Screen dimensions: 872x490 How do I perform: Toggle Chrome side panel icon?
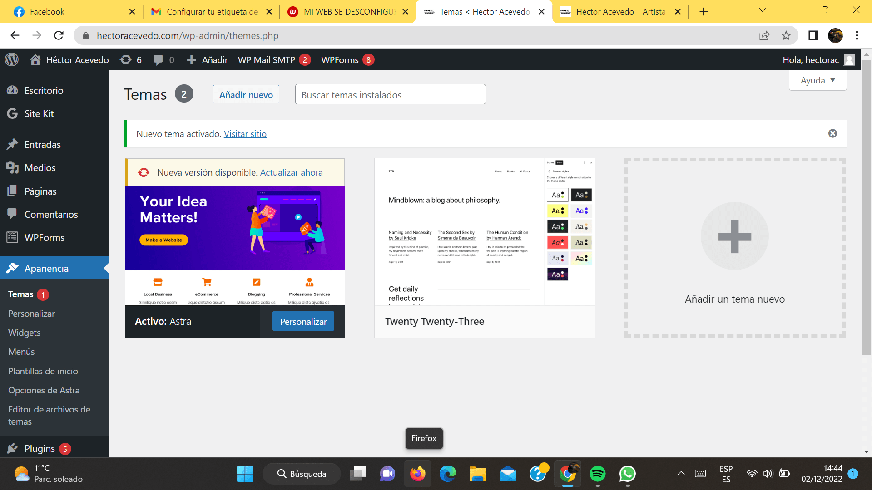(813, 35)
